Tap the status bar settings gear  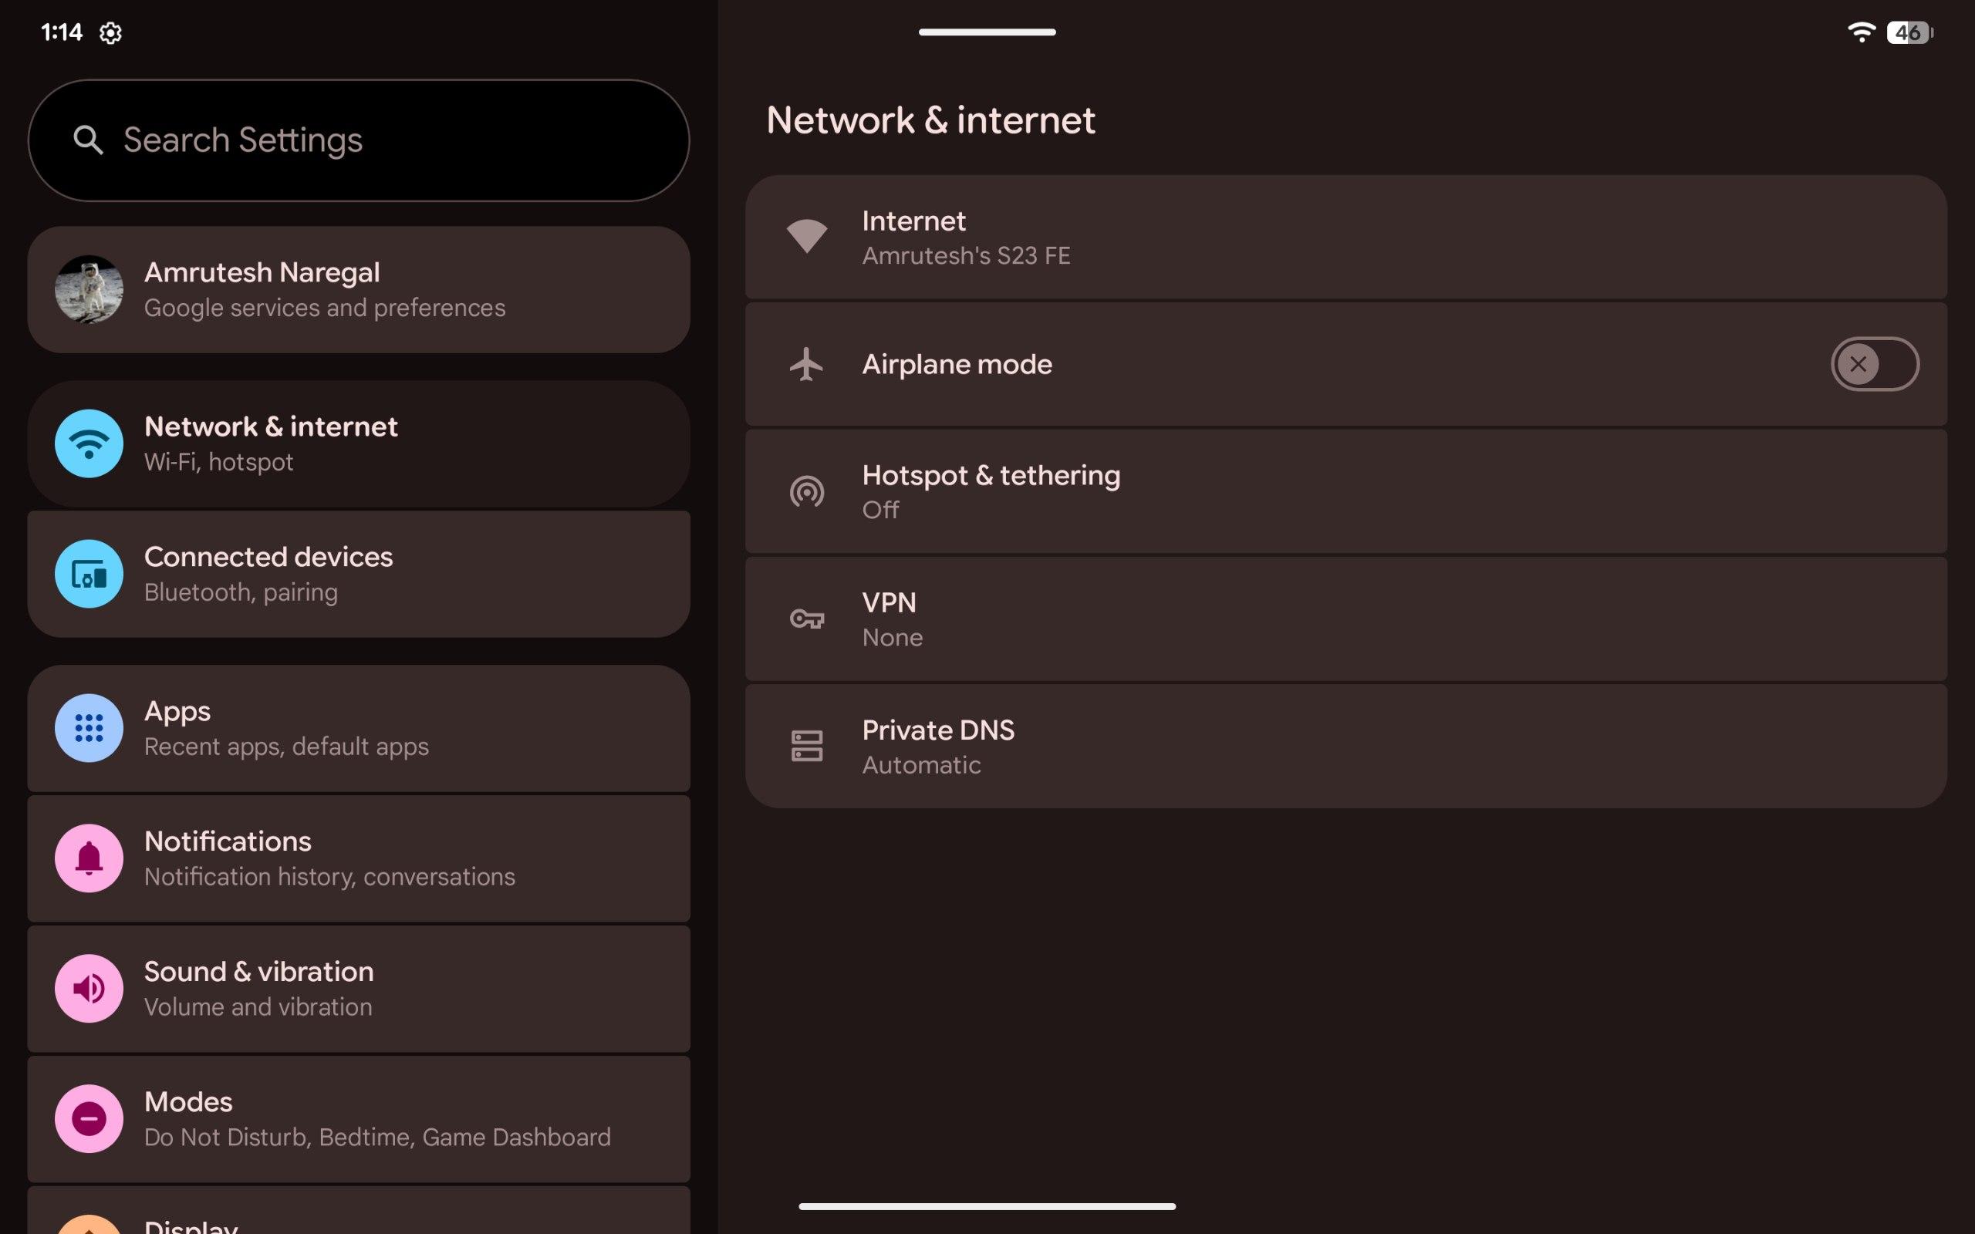[110, 32]
